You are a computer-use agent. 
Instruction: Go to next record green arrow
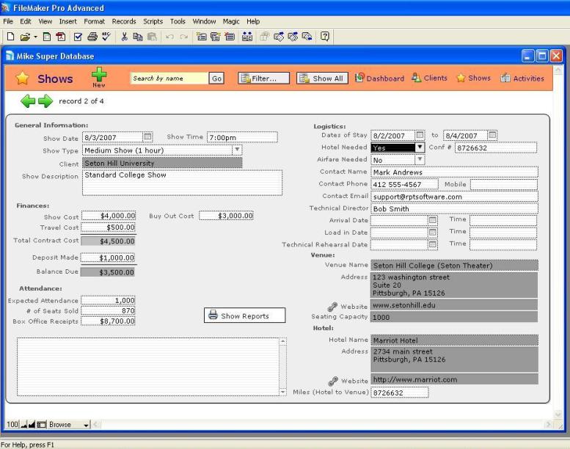click(x=45, y=101)
